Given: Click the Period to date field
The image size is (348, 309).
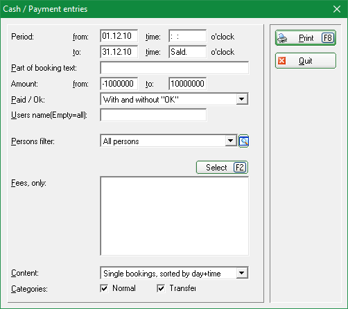Looking at the screenshot, I should [119, 52].
